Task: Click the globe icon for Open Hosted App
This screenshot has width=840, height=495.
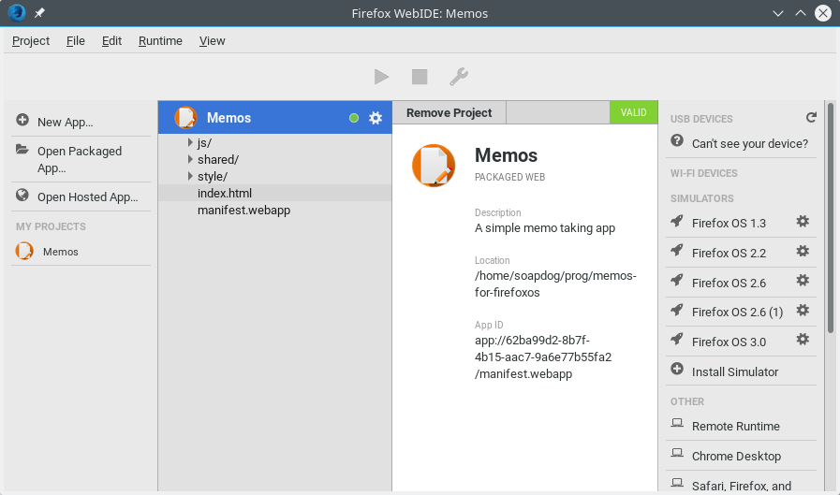Action: pos(22,195)
